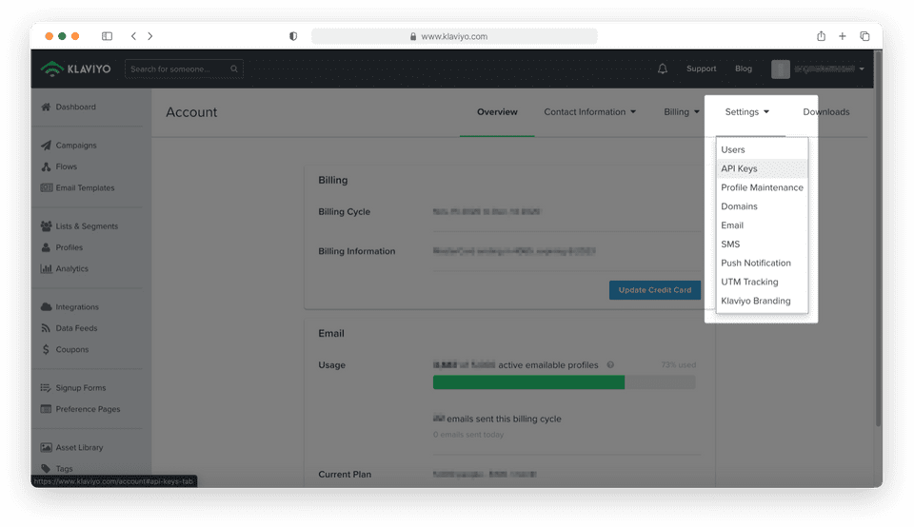914x527 pixels.
Task: Open the account name dropdown
Action: click(x=829, y=68)
